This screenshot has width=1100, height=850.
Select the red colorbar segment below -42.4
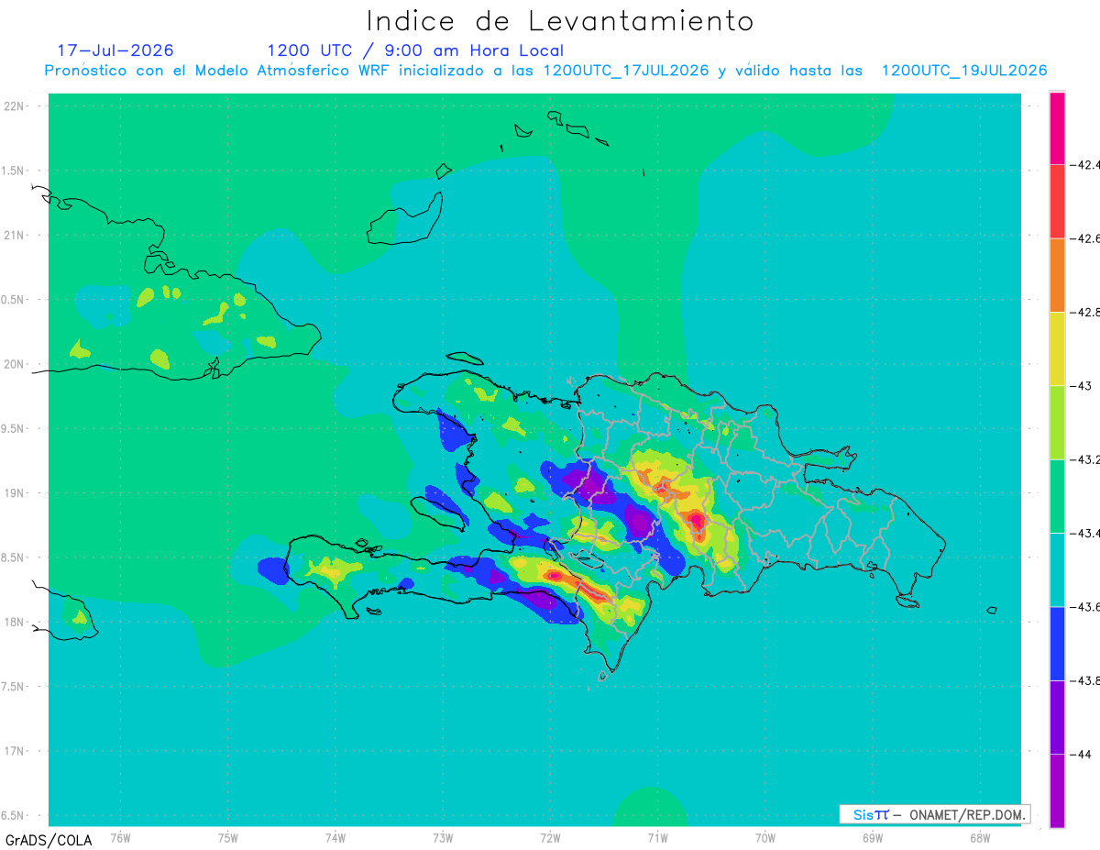[1057, 202]
